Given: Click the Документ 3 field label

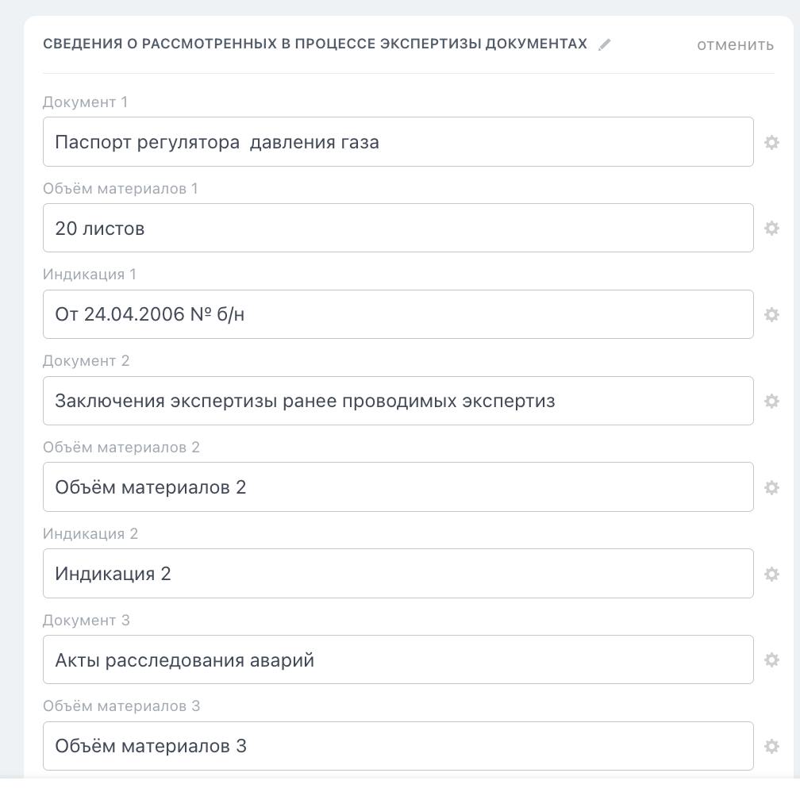Looking at the screenshot, I should click(87, 621).
